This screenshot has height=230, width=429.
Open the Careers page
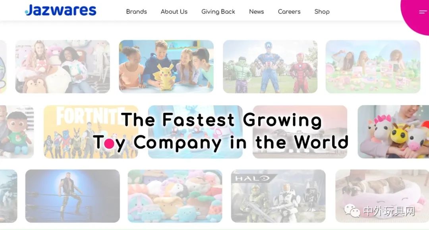[289, 12]
